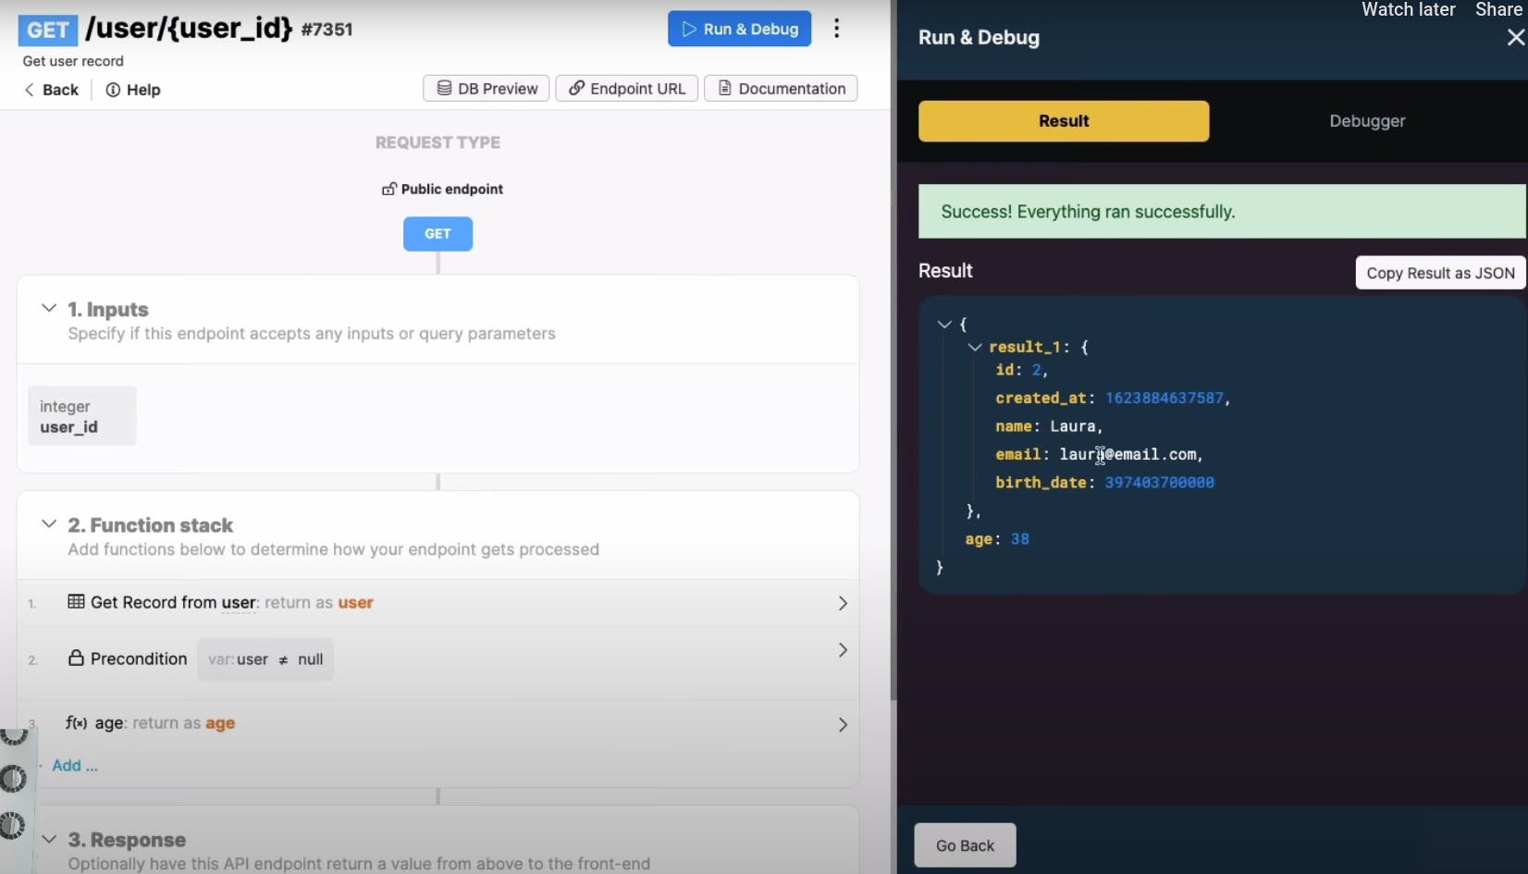Expand the Get Record from user step arrow

[843, 603]
